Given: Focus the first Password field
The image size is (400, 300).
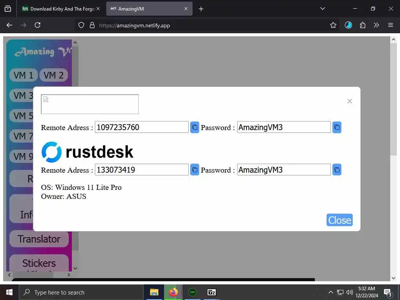Looking at the screenshot, I should [x=284, y=127].
